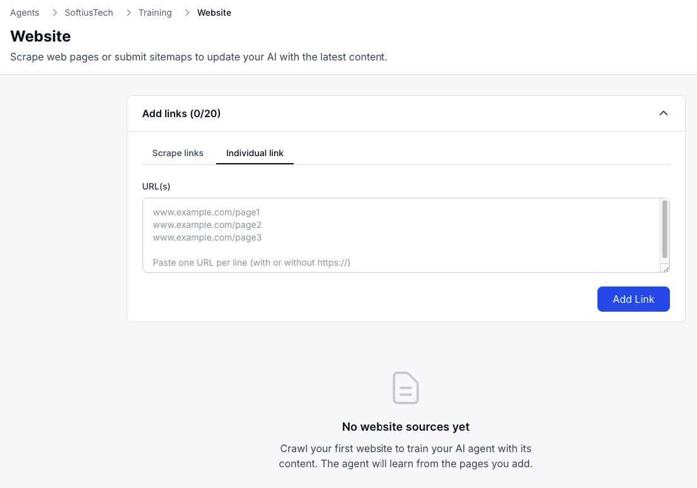Select the Website breadcrumb item

click(214, 13)
